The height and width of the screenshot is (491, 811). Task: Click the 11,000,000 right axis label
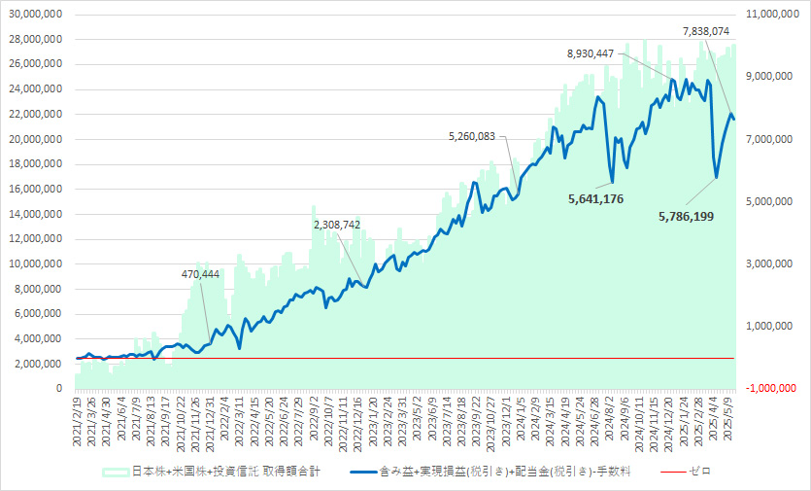coord(774,14)
